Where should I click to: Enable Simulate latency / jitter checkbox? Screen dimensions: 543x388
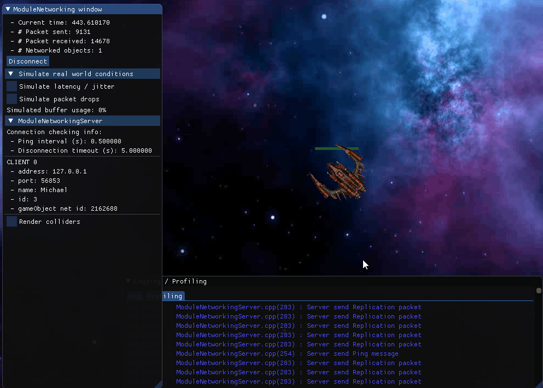click(x=11, y=86)
